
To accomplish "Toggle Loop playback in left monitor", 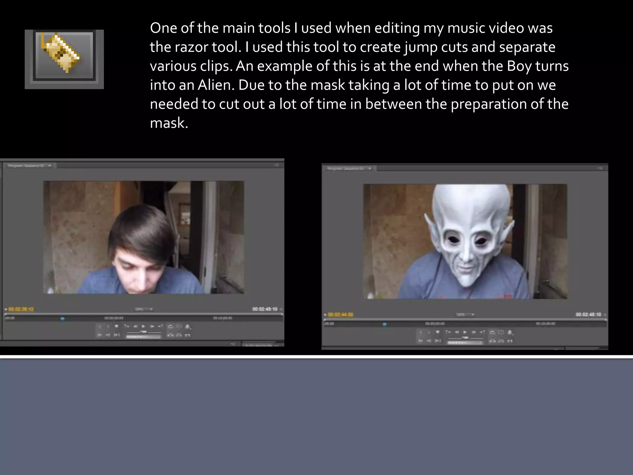I will click(170, 326).
